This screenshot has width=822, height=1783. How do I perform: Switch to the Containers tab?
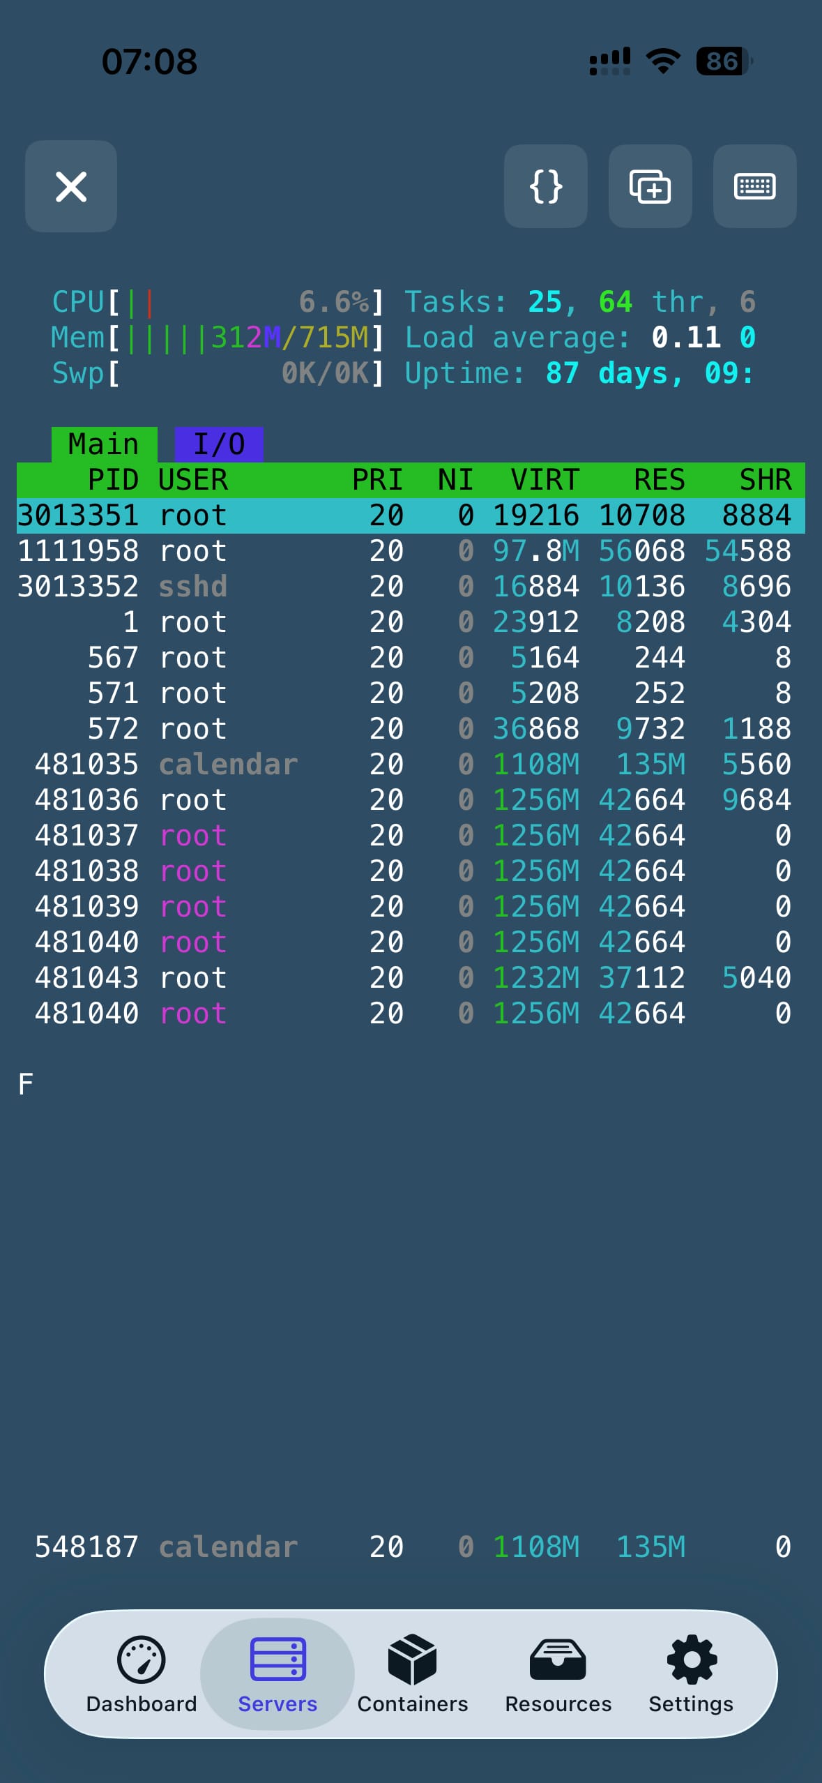click(x=413, y=1674)
